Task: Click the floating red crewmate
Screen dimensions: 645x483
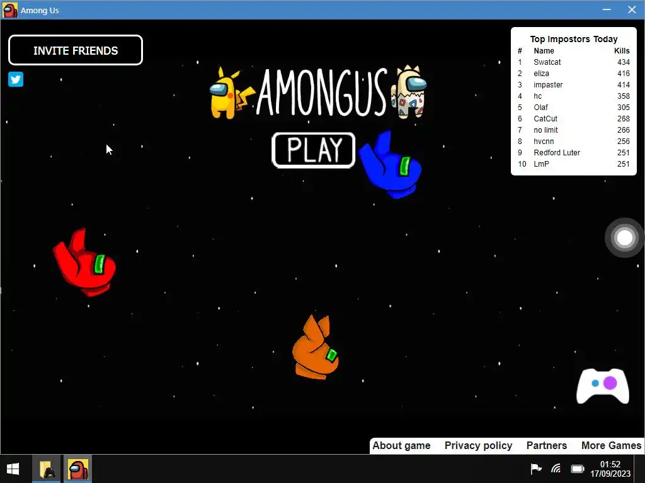Action: coord(84,262)
